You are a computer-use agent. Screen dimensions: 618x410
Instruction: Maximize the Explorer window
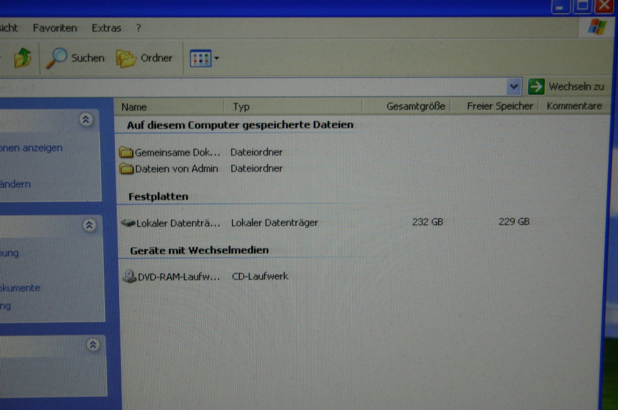coord(582,5)
